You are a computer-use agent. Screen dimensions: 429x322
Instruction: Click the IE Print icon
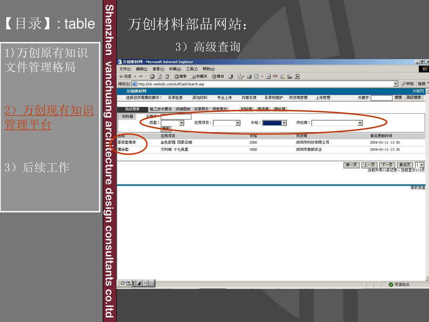coord(249,76)
